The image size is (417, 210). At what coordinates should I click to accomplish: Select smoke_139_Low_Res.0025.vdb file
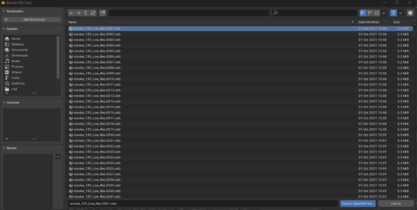coord(240,163)
